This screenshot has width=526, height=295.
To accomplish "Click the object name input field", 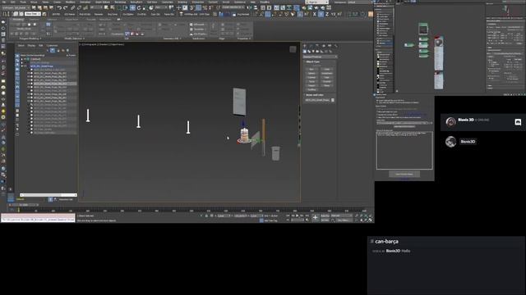I will [317, 100].
